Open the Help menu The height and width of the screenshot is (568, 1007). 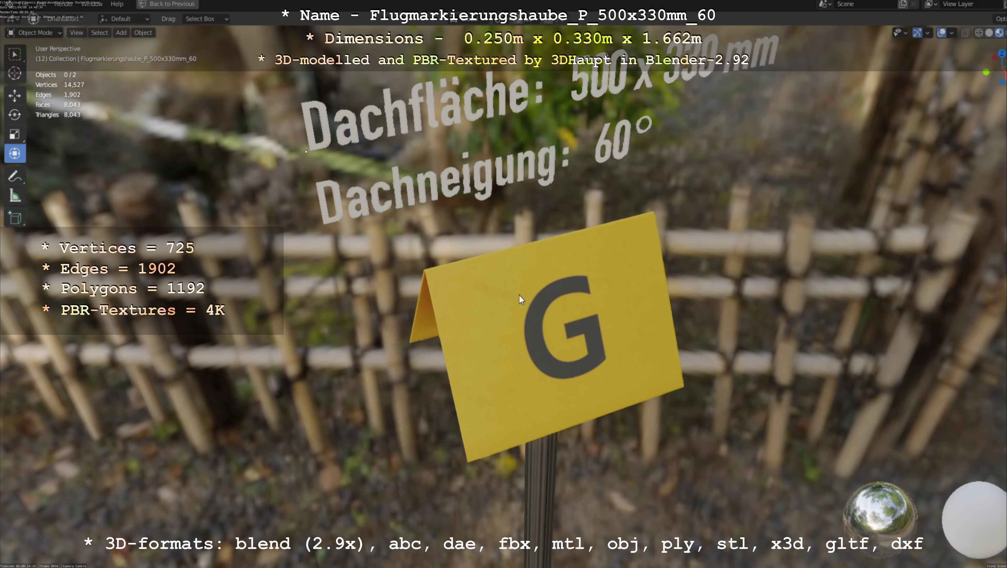point(117,4)
